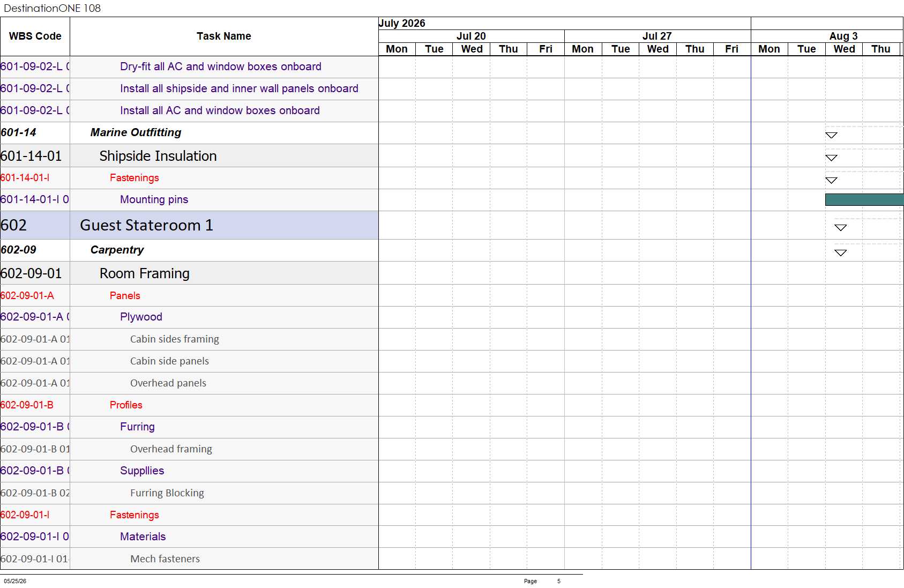Click WBS code 602-09-01-B in red
Screen dimensions: 904x588
point(27,405)
